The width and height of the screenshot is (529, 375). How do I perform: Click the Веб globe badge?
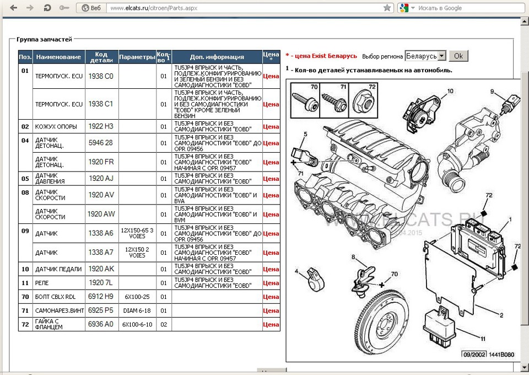(x=91, y=8)
